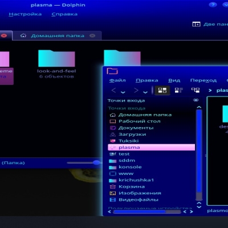Select the look-and-feel folder icon
Screen dimensions: 228x228
point(56,58)
